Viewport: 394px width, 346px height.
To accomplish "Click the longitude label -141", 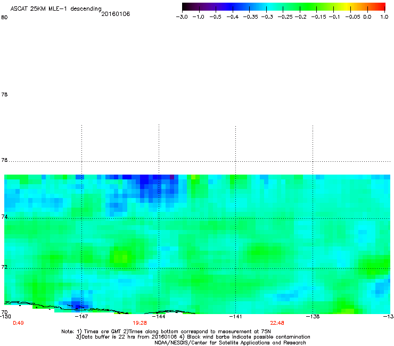I will pyautogui.click(x=235, y=317).
